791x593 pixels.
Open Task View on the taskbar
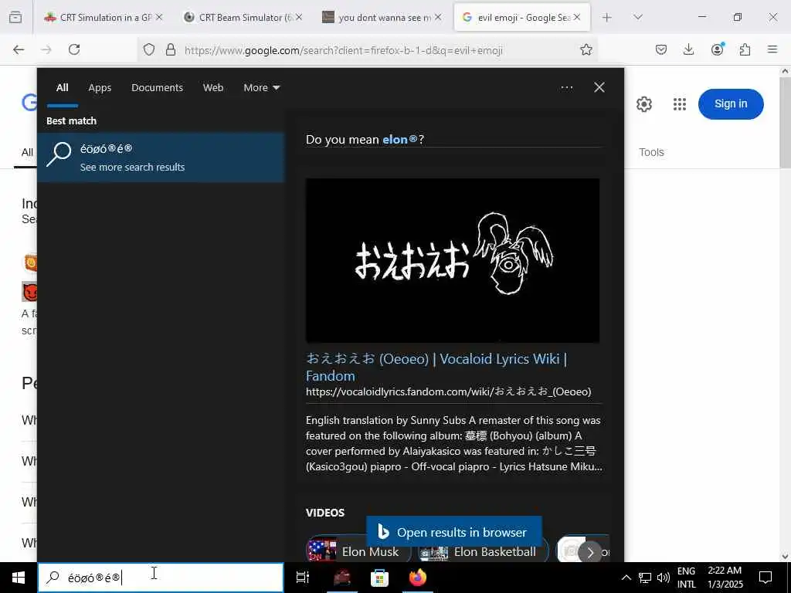coord(303,578)
